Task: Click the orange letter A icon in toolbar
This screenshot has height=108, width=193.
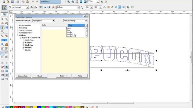Action: click(x=53, y=7)
